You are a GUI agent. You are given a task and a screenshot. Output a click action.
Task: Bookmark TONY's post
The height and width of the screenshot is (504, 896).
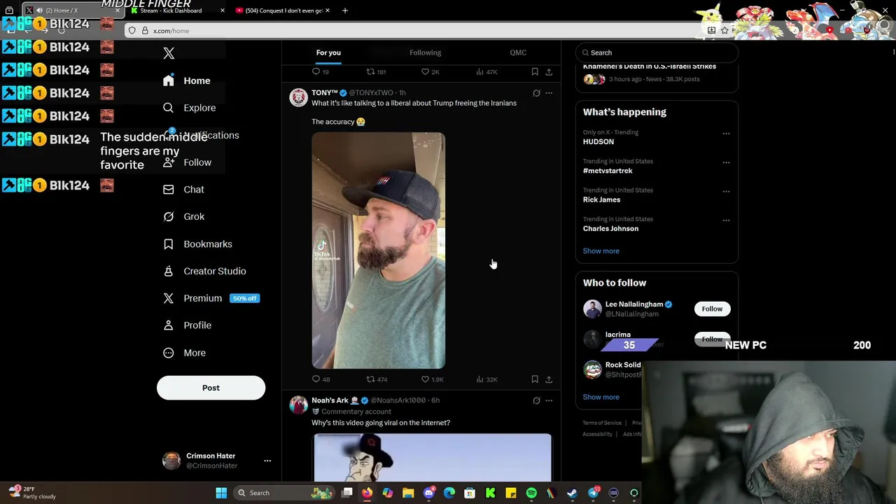tap(535, 379)
